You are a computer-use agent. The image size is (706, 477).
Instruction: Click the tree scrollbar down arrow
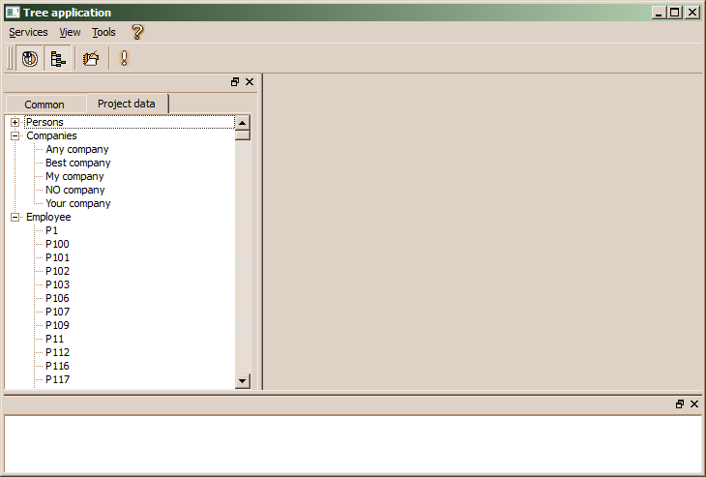[x=243, y=382]
